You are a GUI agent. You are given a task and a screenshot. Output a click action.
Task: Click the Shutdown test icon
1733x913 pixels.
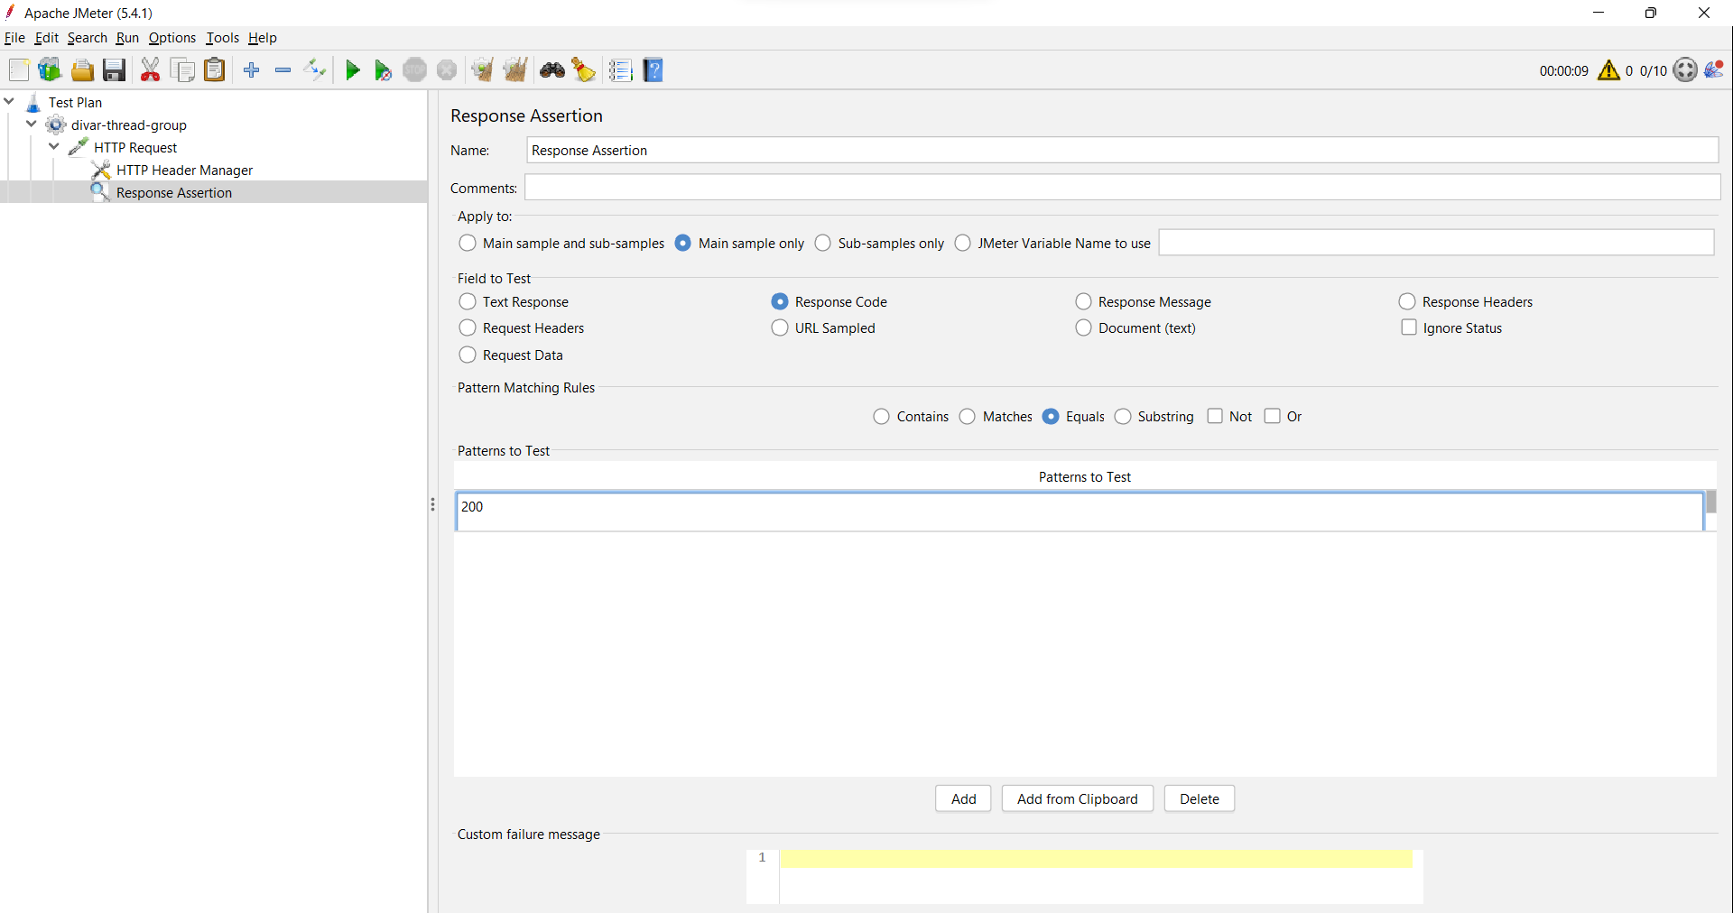[447, 70]
